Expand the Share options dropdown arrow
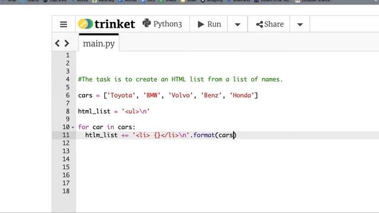The image size is (379, 213). 300,24
